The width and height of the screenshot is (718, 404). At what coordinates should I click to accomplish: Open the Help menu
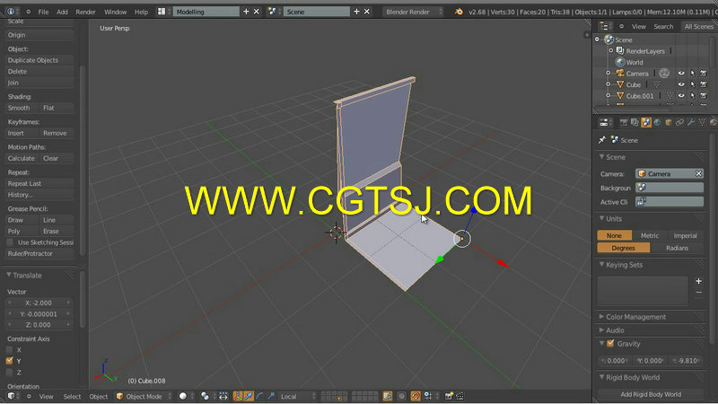pyautogui.click(x=141, y=12)
